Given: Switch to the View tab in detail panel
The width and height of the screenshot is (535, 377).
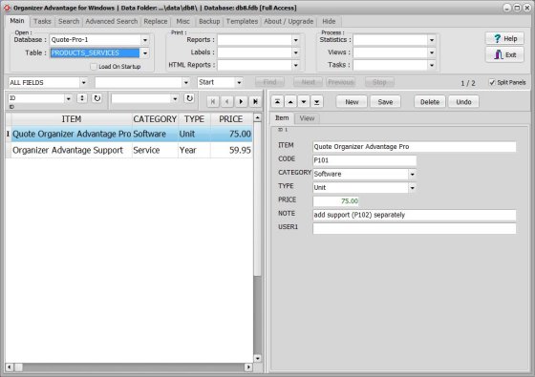Looking at the screenshot, I should pyautogui.click(x=307, y=118).
